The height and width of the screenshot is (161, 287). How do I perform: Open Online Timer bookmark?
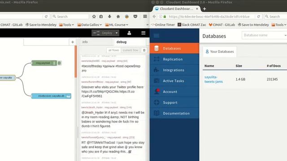click(163, 25)
